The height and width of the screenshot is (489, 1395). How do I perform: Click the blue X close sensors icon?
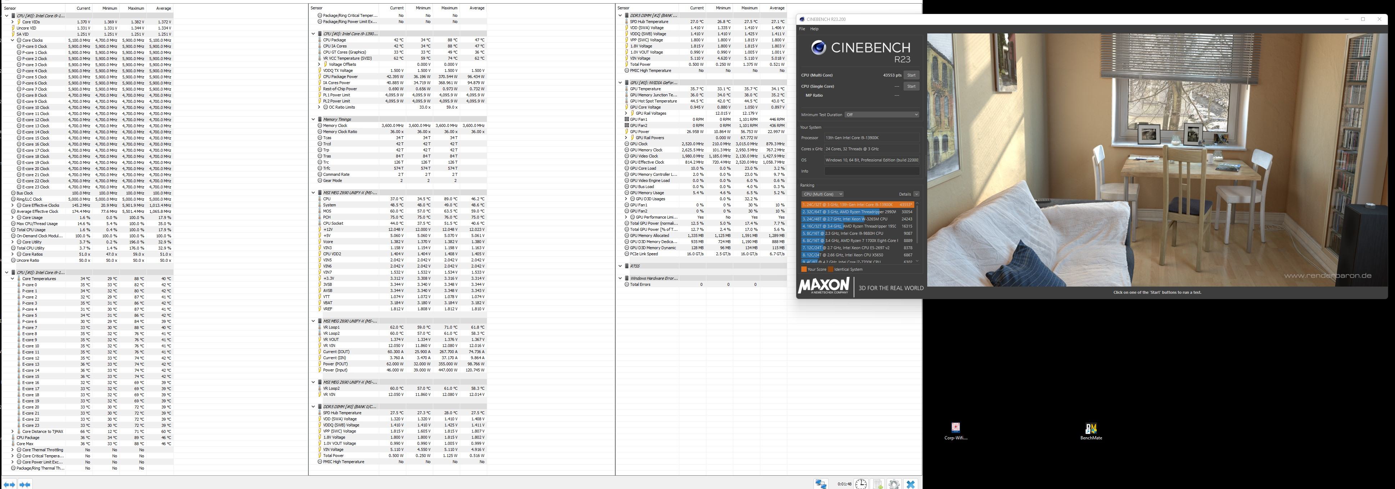[x=911, y=484]
